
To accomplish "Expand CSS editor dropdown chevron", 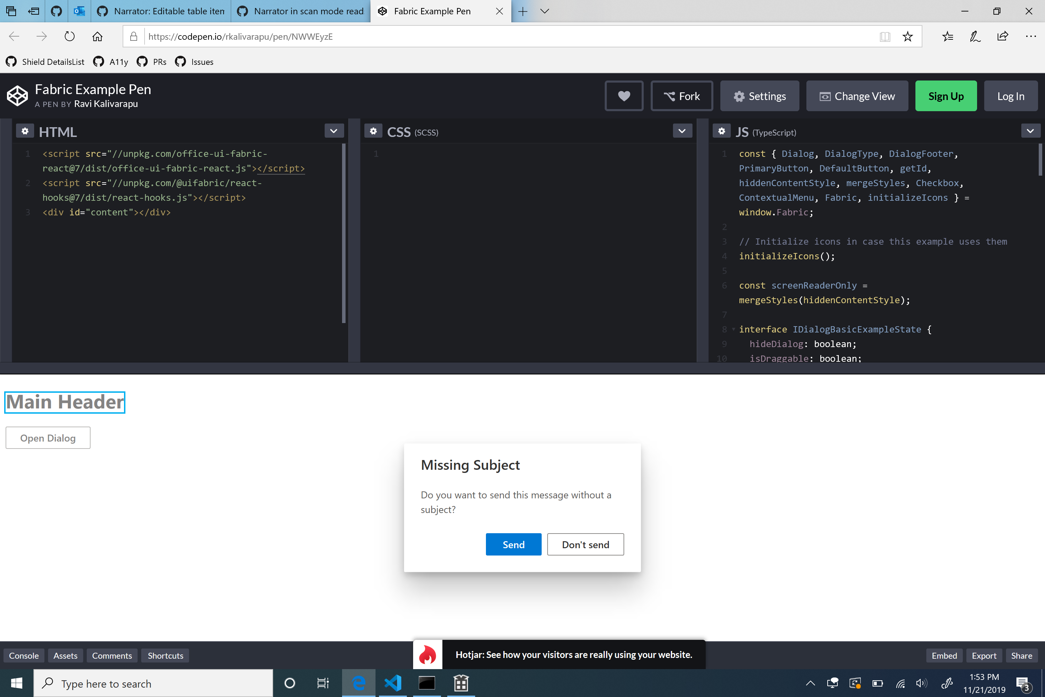I will point(682,131).
